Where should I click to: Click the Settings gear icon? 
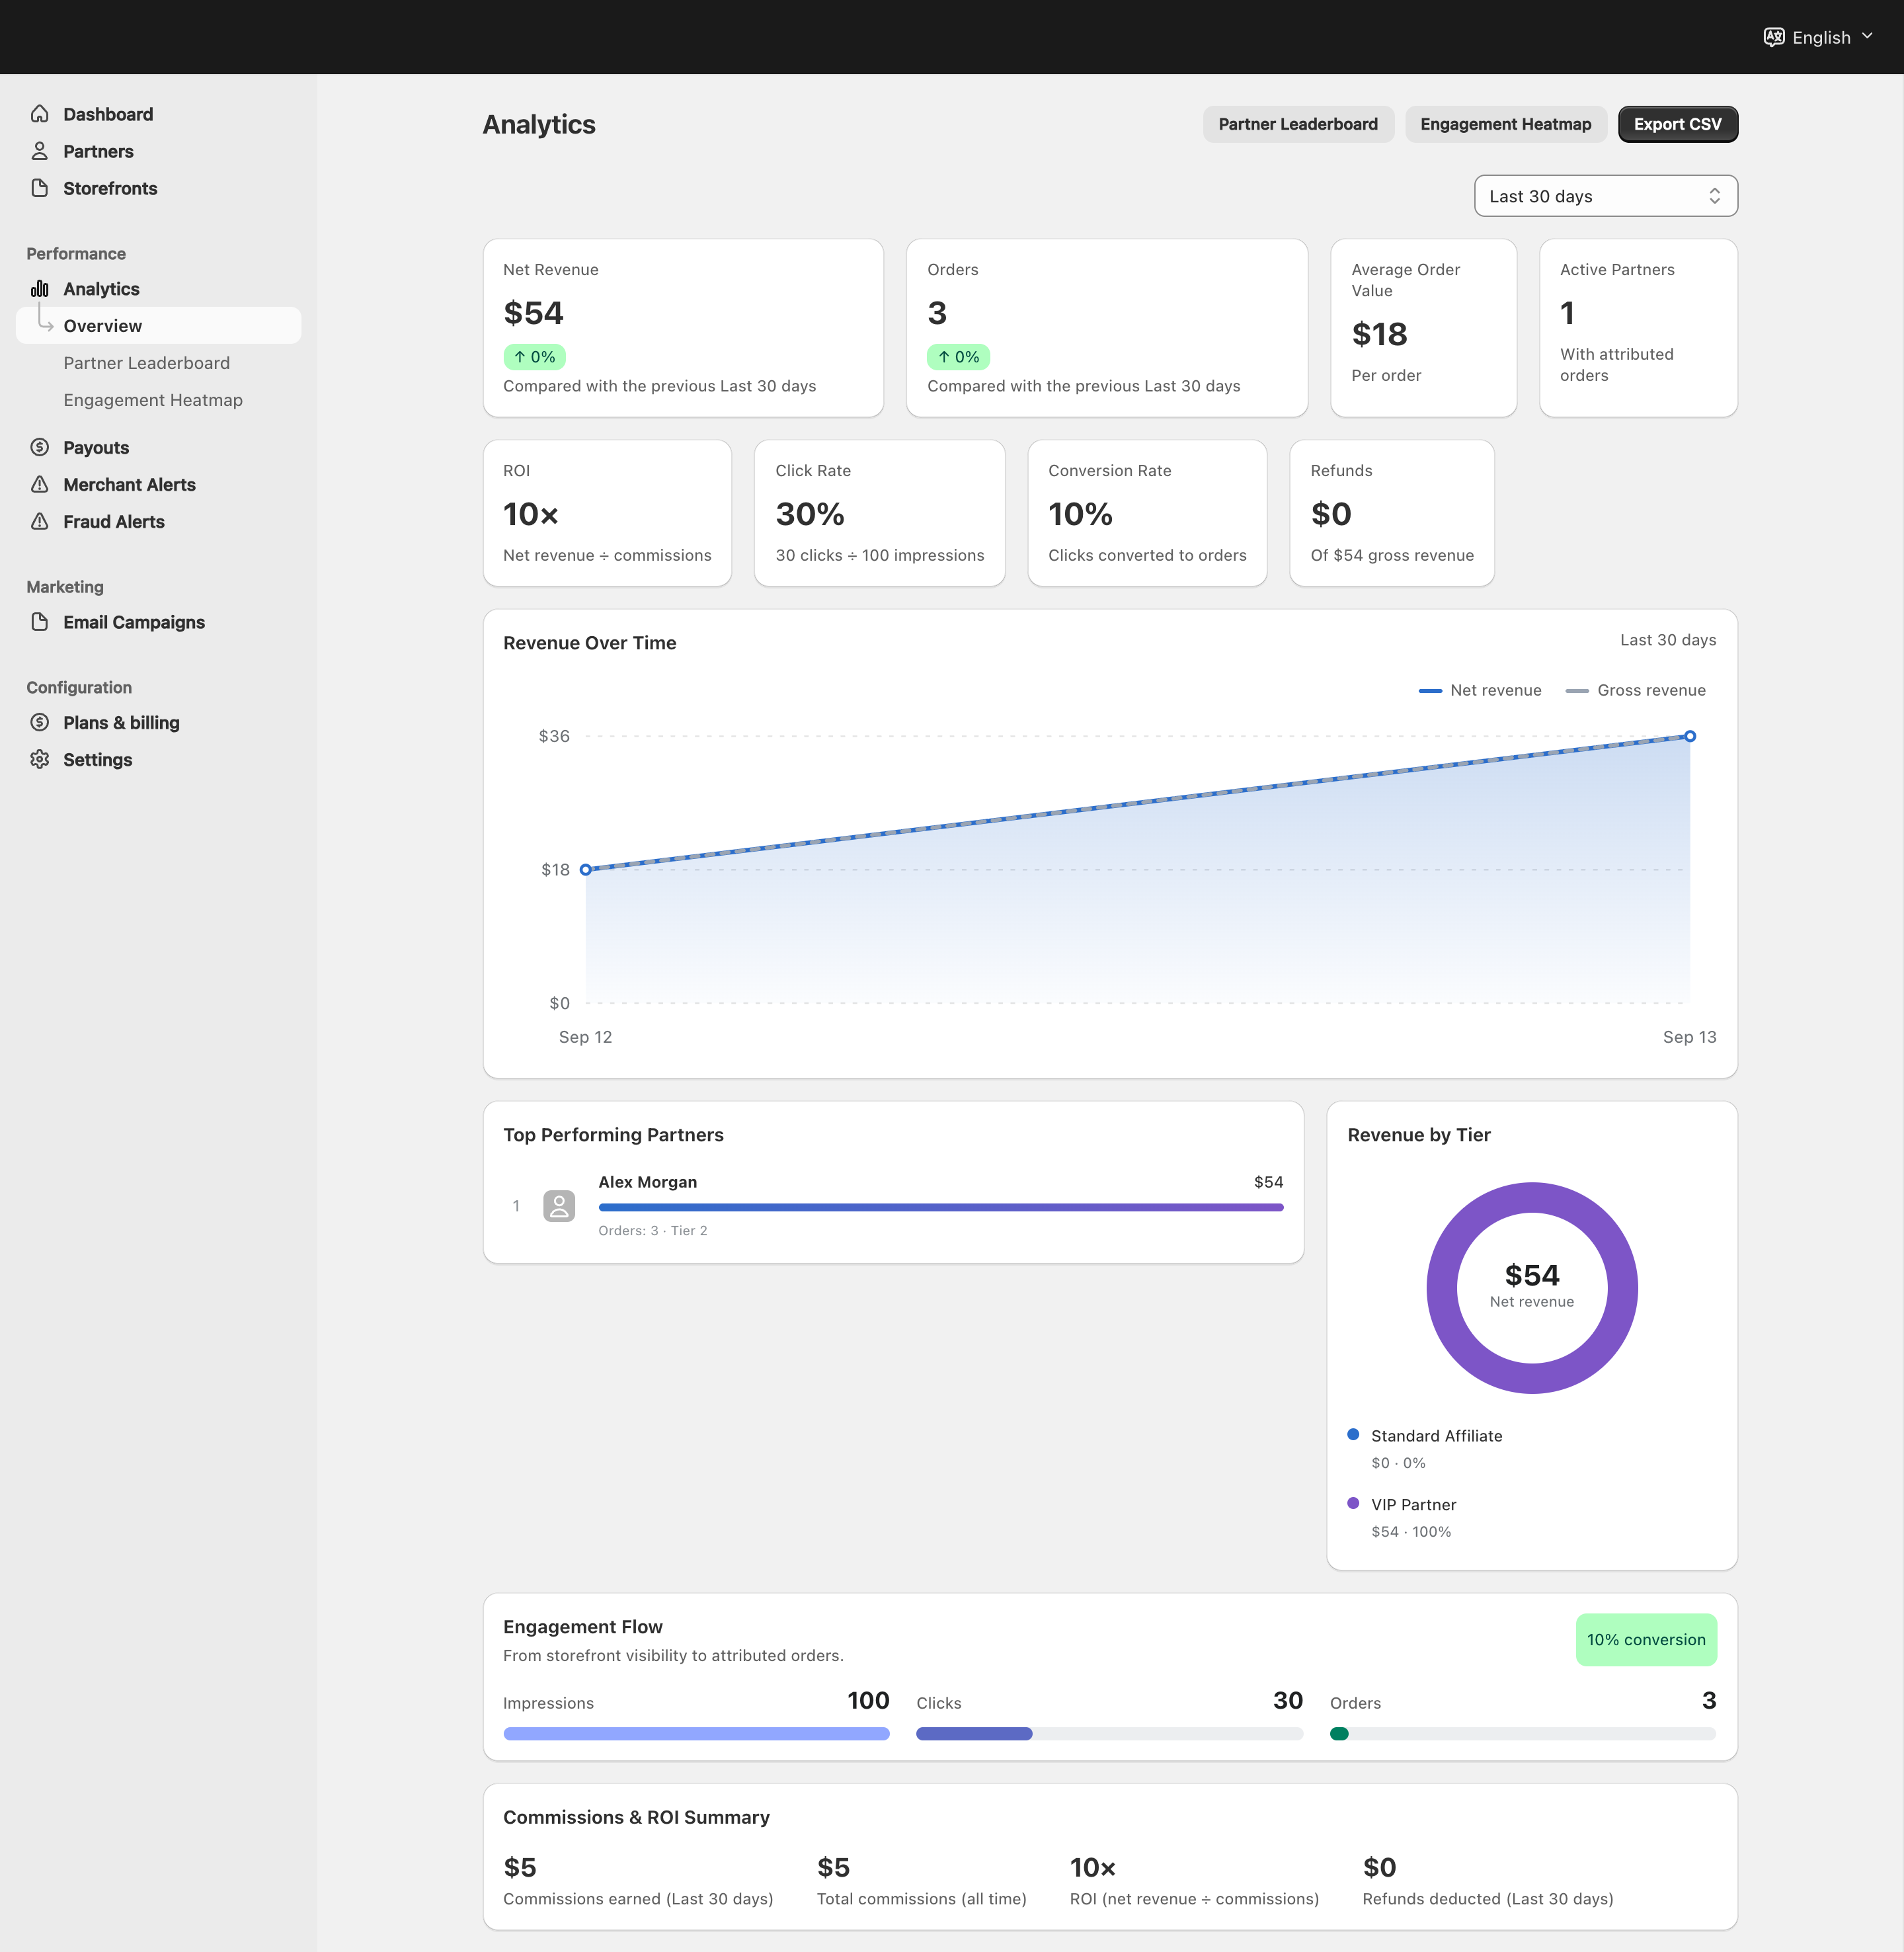[40, 759]
